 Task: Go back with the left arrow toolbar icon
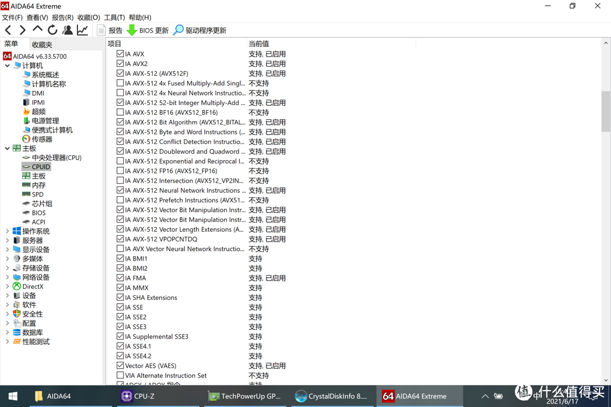point(8,30)
